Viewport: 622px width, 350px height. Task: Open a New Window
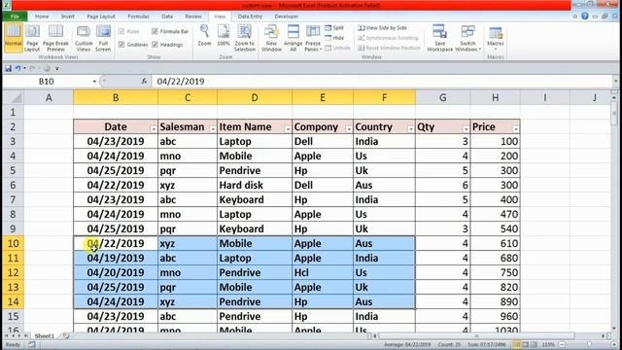tap(271, 38)
